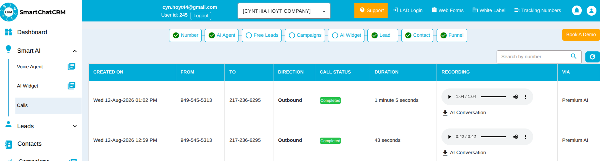
Task: Click the Smart AI lightbulb icon
Action: point(8,49)
